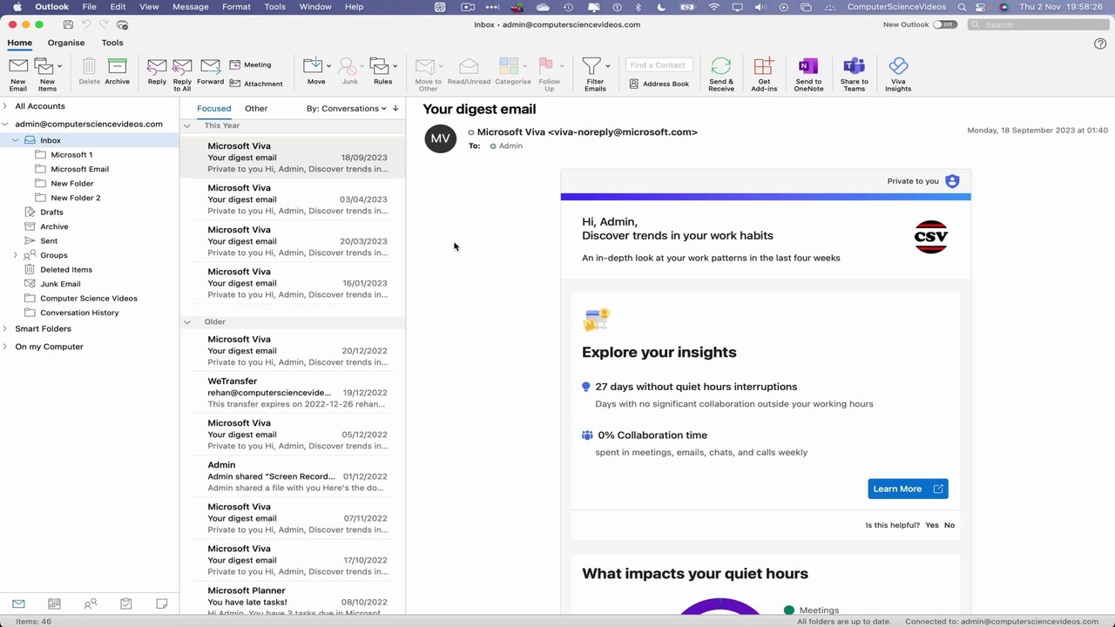Screen dimensions: 1115x627
Task: Open Get Add-ins
Action: click(x=764, y=74)
